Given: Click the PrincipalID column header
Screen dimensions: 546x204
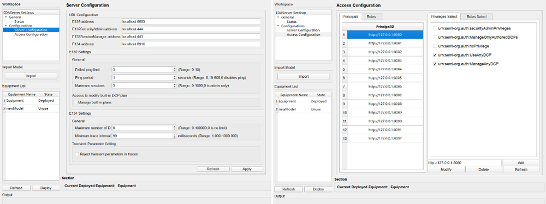Looking at the screenshot, I should pos(385,26).
